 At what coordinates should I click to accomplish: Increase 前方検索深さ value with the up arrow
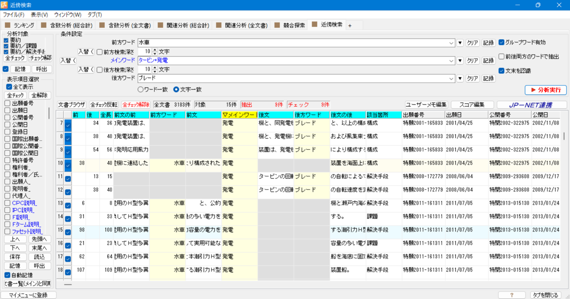point(155,50)
